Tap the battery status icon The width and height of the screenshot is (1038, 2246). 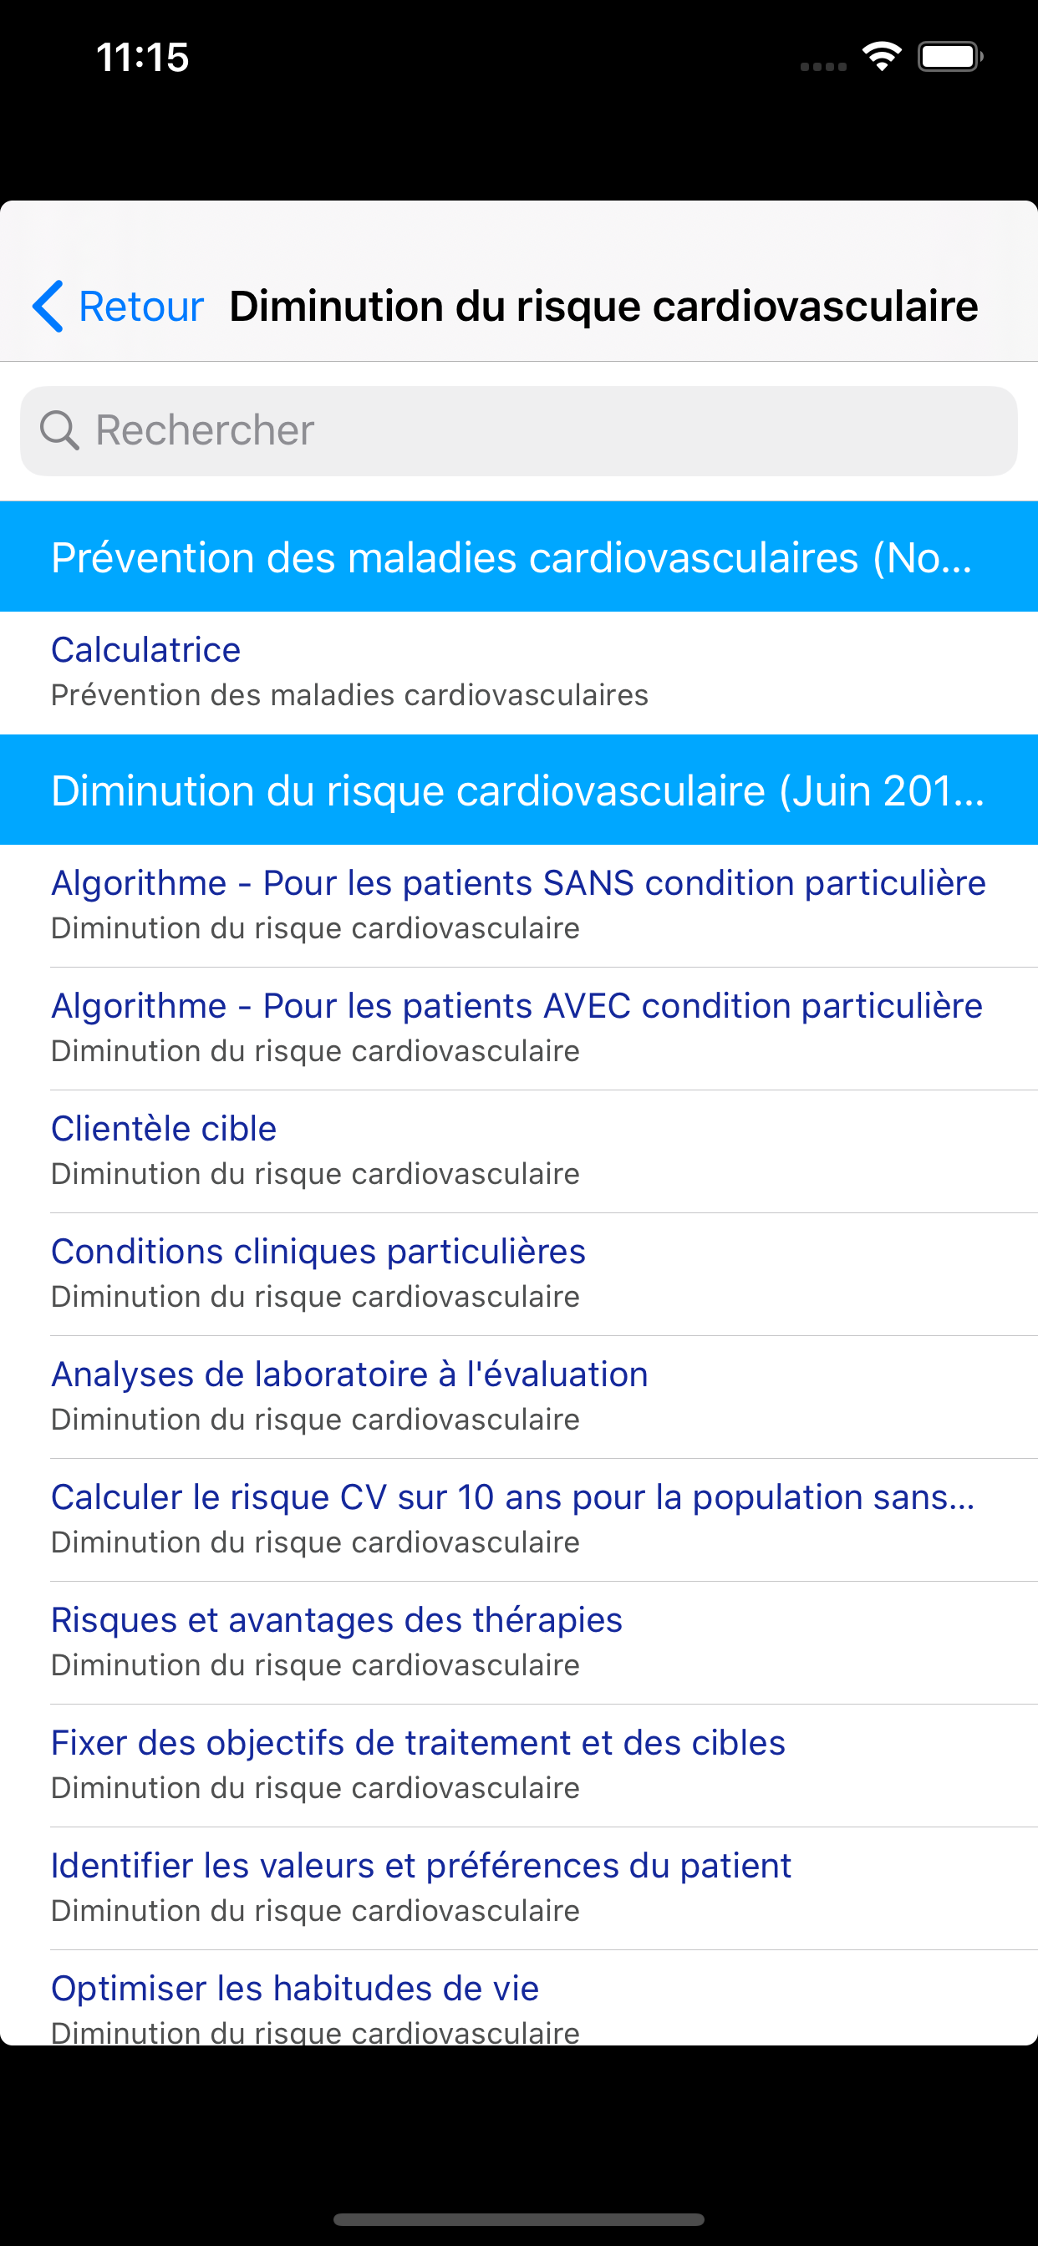point(949,58)
